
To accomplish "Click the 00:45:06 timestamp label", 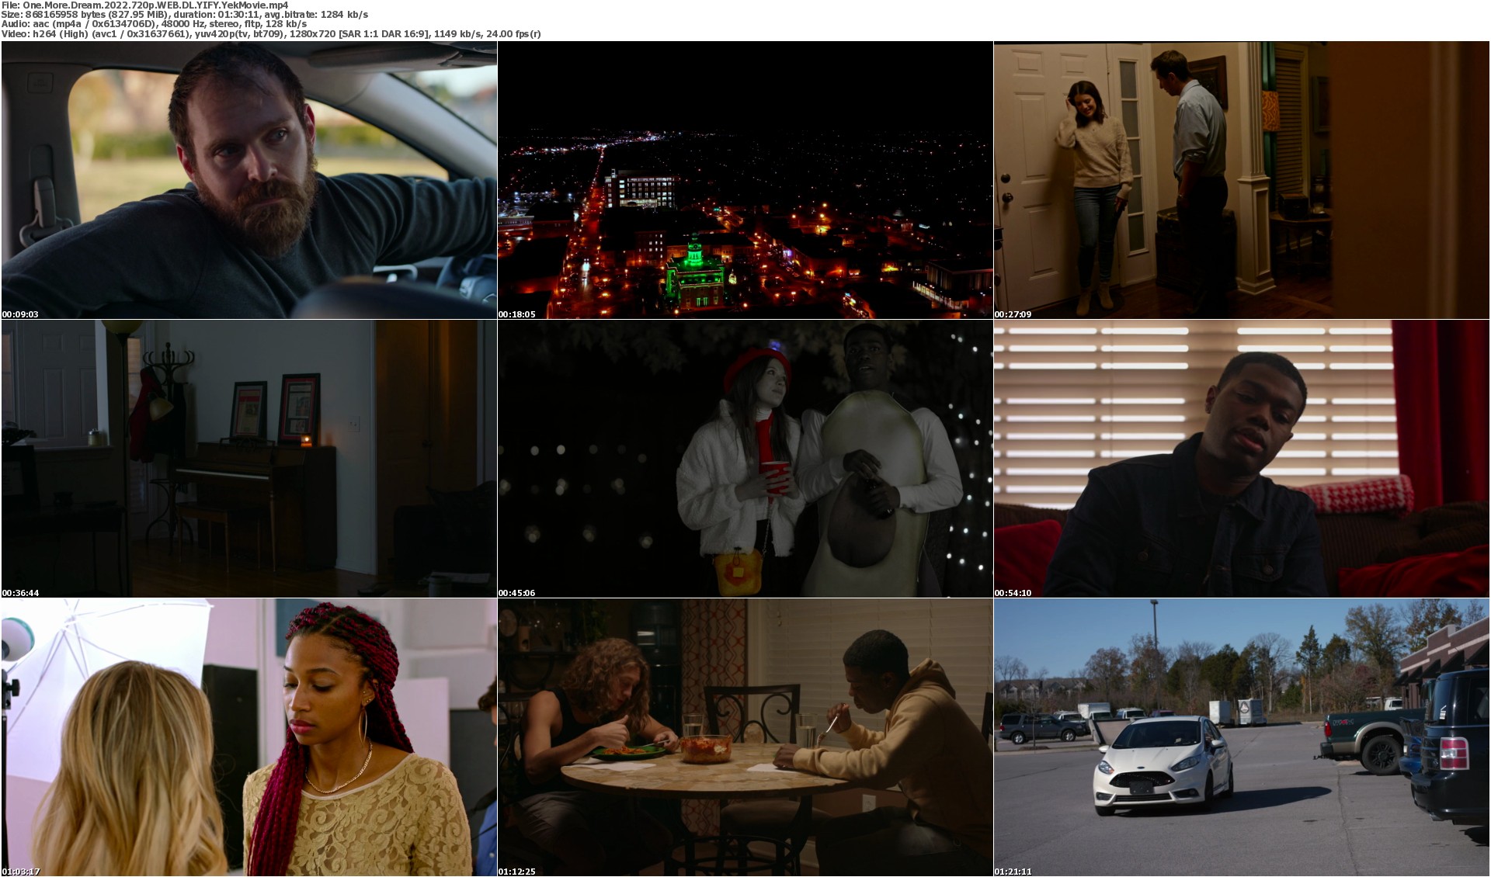I will coord(516,593).
